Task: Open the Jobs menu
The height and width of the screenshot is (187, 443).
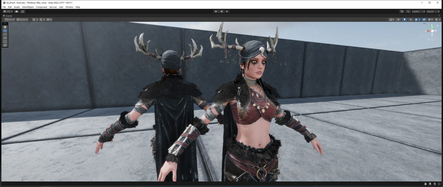Action: pyautogui.click(x=61, y=7)
